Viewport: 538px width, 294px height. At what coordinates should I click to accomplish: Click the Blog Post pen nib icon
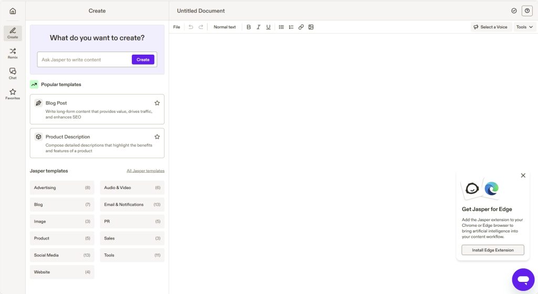tap(38, 103)
